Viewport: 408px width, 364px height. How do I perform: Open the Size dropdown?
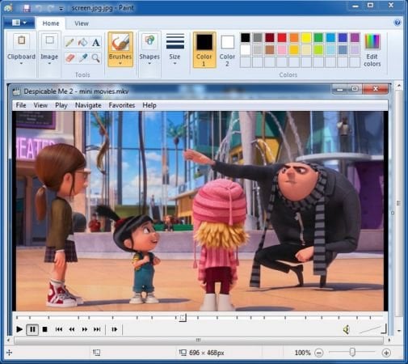point(175,49)
